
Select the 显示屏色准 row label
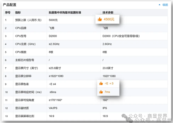22,84
